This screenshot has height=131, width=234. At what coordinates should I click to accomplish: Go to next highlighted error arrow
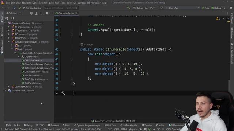click(227, 19)
